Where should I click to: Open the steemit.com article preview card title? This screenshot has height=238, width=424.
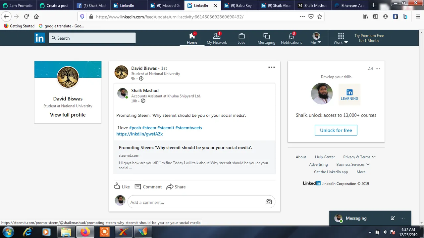tap(185, 147)
